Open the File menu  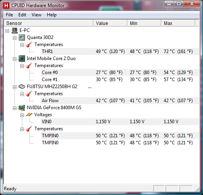tap(9, 15)
